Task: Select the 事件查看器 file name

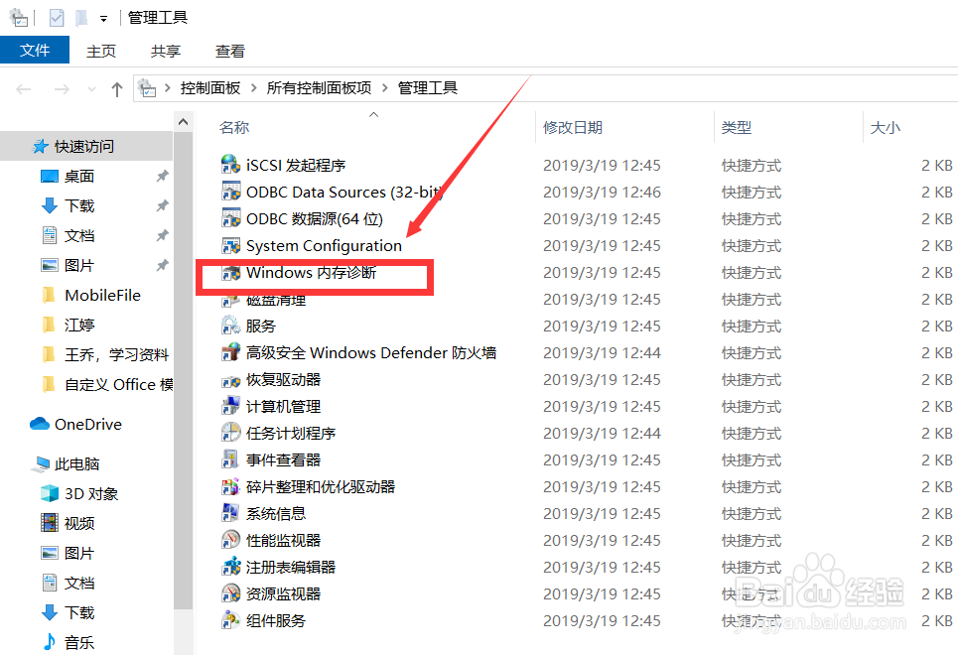Action: pyautogui.click(x=284, y=460)
